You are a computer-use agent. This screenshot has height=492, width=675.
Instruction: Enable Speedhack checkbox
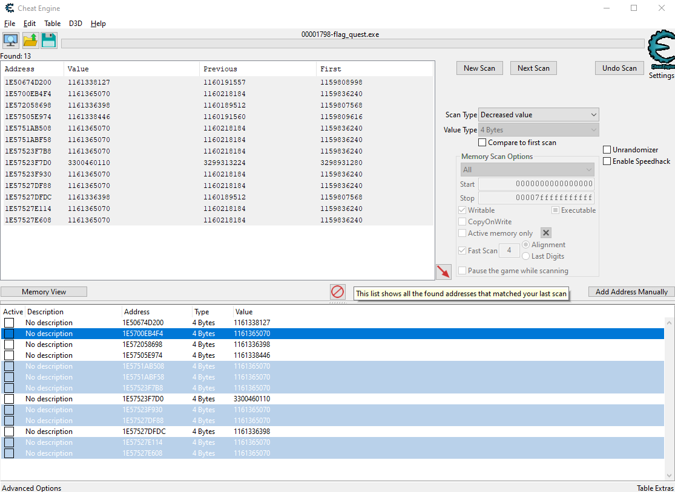607,161
